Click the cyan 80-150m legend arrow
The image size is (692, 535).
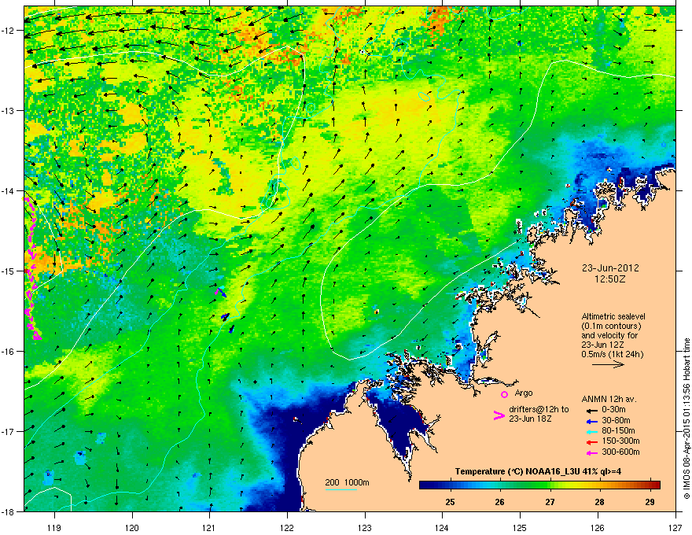(591, 431)
